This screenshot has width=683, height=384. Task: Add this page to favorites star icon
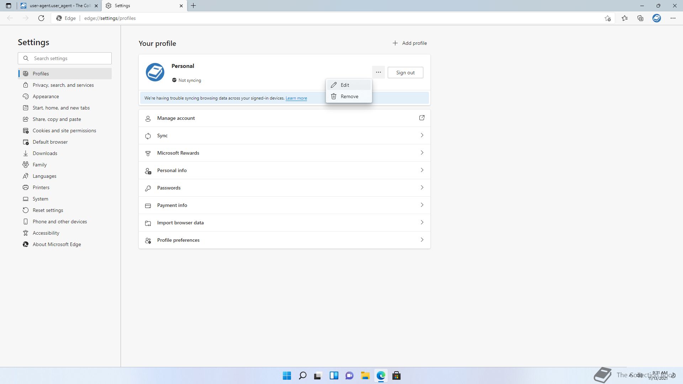pyautogui.click(x=608, y=18)
